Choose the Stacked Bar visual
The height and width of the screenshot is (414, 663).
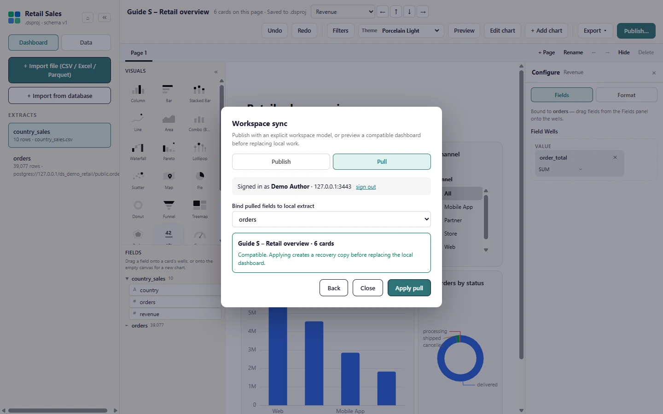200,93
